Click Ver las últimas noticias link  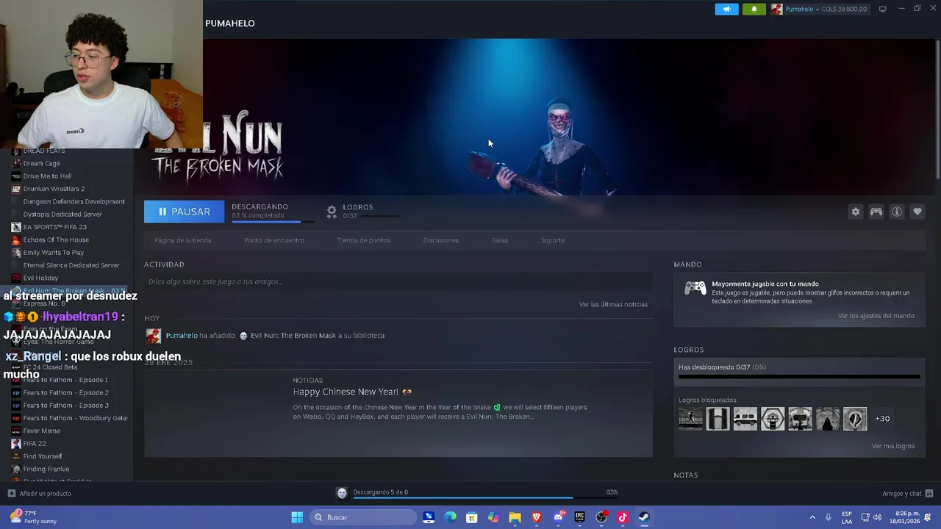[613, 304]
